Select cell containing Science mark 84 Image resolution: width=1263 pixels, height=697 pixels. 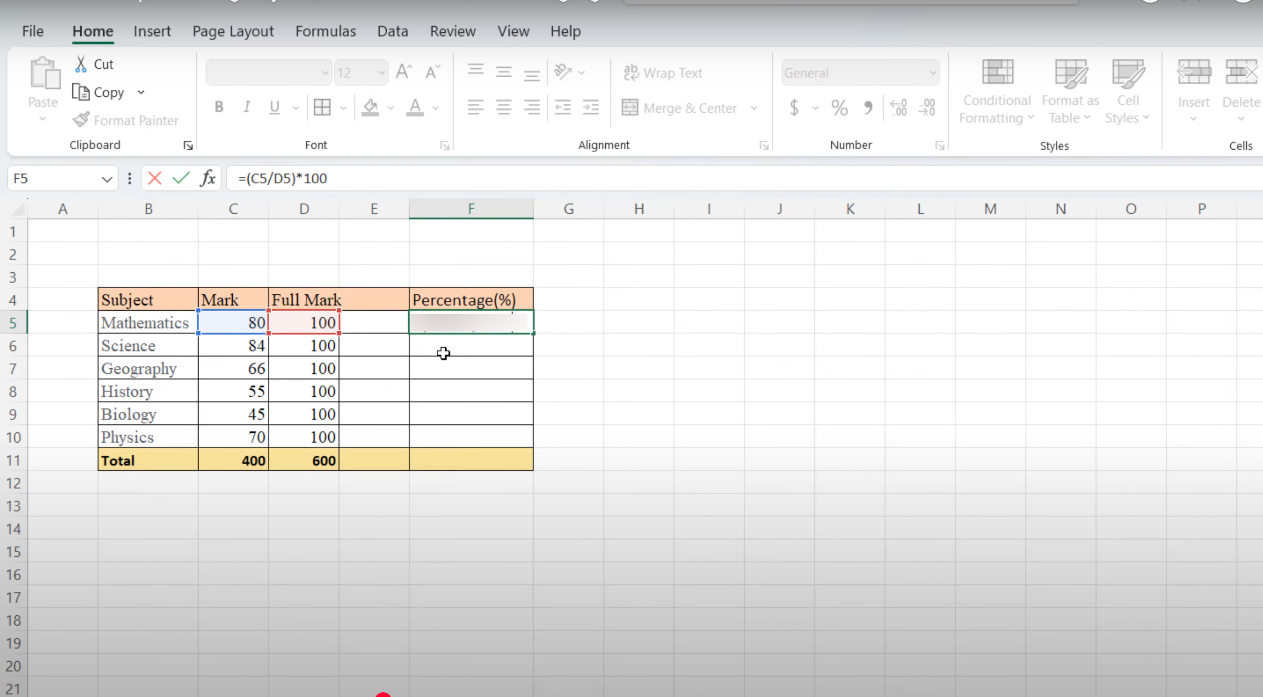(x=234, y=345)
